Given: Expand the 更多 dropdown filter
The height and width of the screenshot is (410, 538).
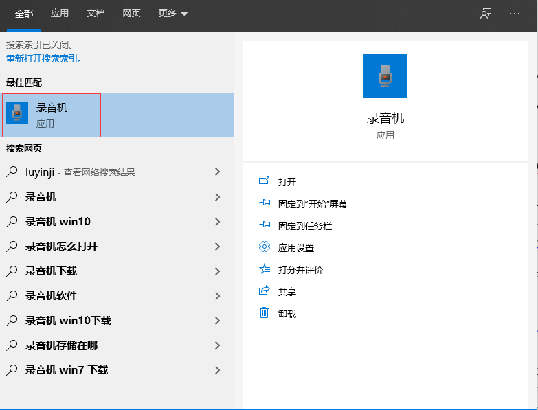Looking at the screenshot, I should pyautogui.click(x=172, y=14).
